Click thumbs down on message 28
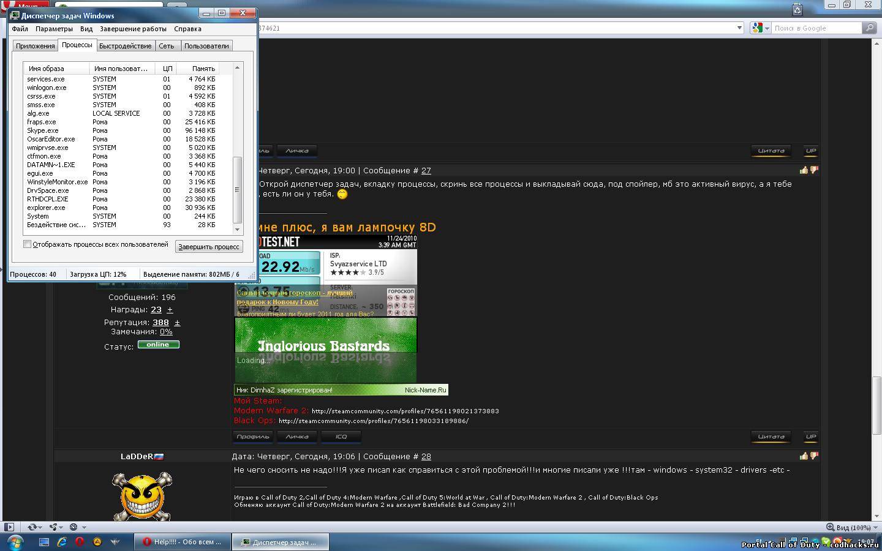This screenshot has width=882, height=551. (x=813, y=456)
